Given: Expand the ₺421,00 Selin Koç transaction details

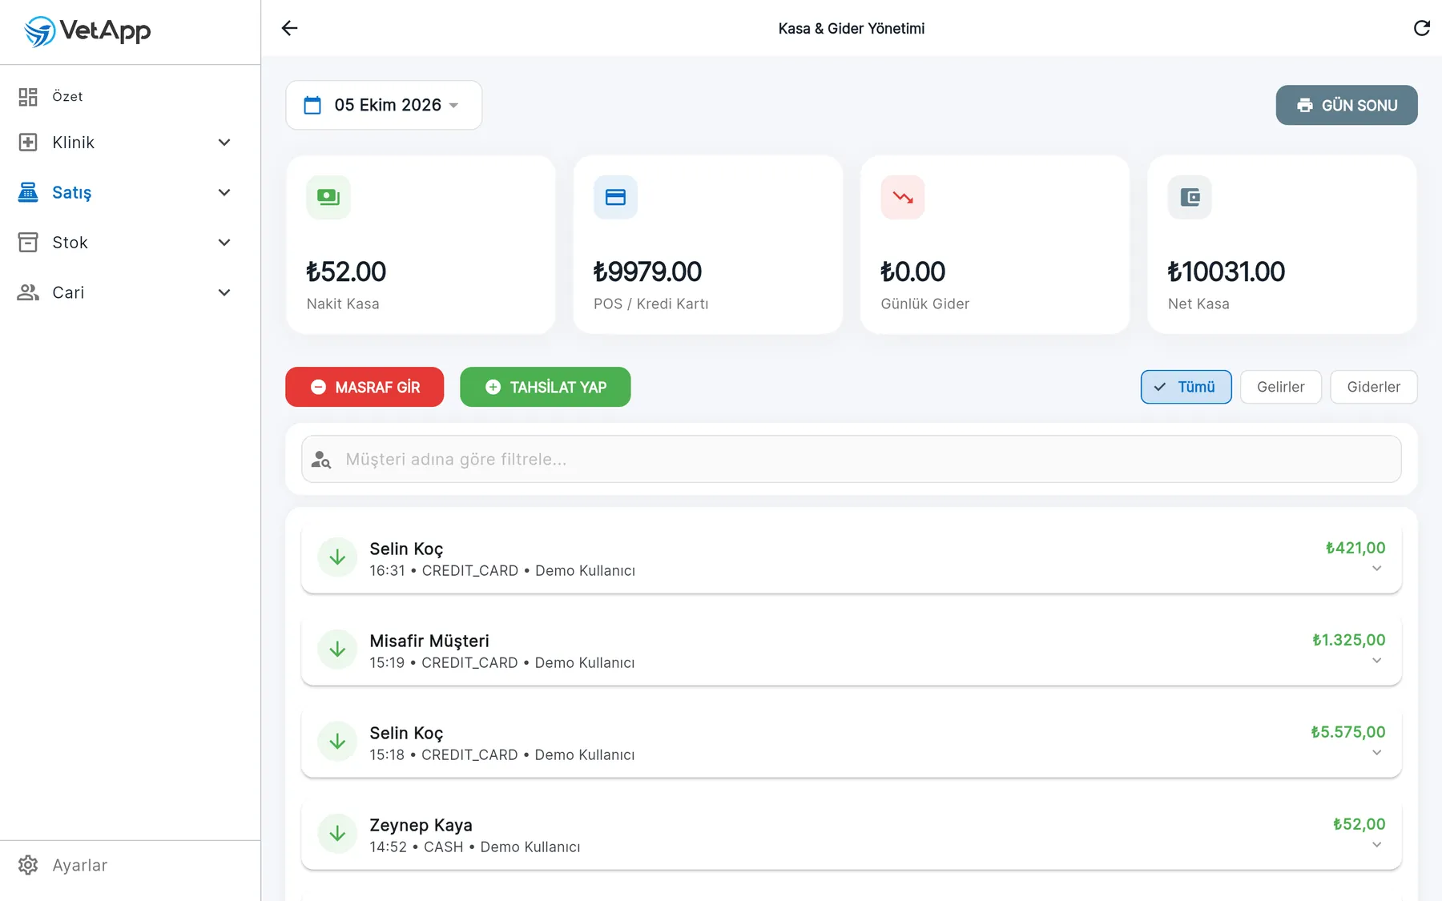Looking at the screenshot, I should (x=1376, y=569).
